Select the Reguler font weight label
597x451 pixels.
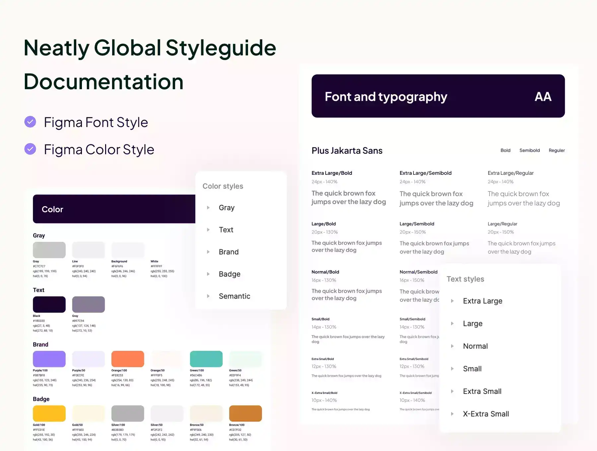557,151
